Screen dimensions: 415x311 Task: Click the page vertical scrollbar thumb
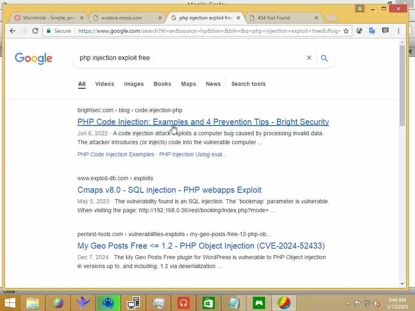click(402, 85)
